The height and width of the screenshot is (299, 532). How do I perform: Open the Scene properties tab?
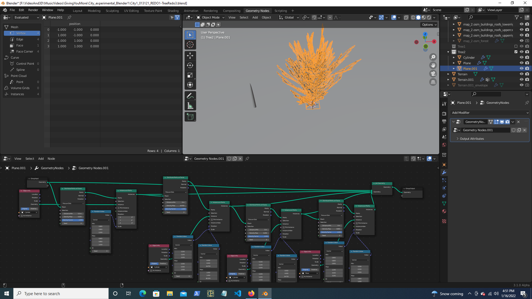pos(444,137)
